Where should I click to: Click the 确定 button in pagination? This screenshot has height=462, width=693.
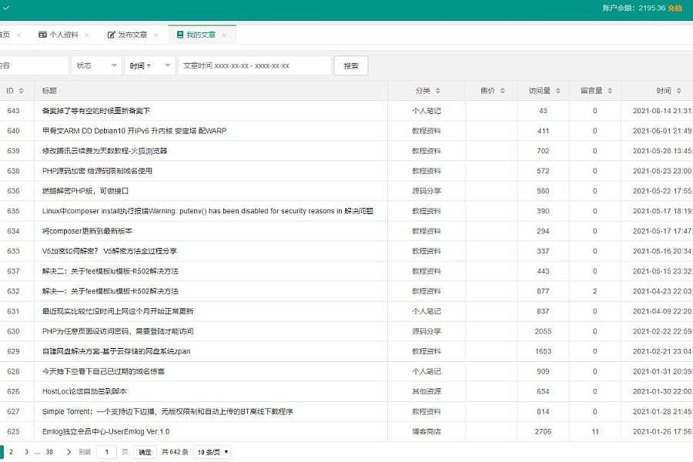pos(145,452)
